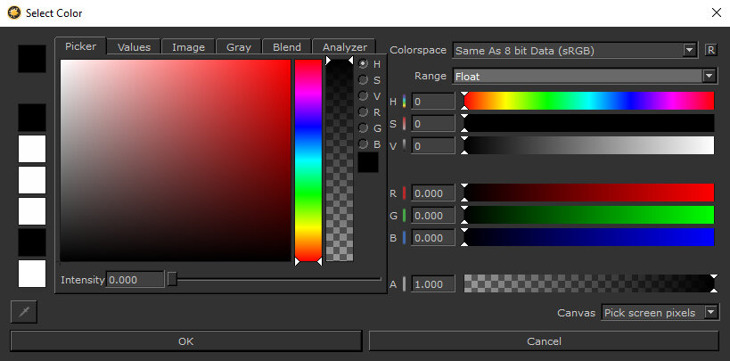730x361 pixels.
Task: Select the G radio button in Picker
Action: tap(364, 128)
